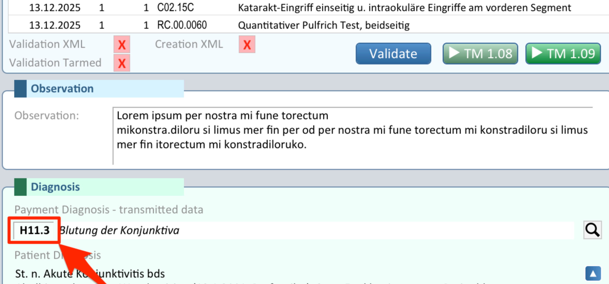Click the Validate button
The image size is (609, 284).
click(x=393, y=54)
